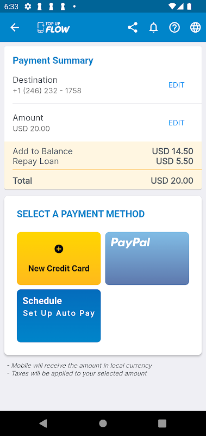Image resolution: width=206 pixels, height=436 pixels.
Task: Click the destination number +1 (246) 232 - 1758
Action: [47, 91]
